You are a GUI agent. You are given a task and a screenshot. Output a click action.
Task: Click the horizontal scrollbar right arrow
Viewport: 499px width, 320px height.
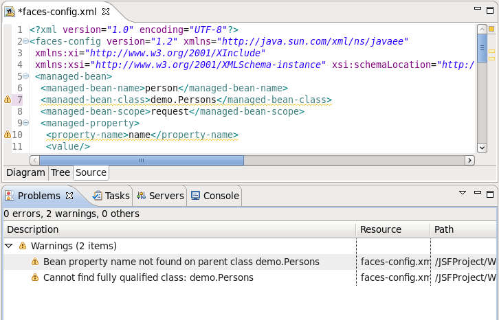click(469, 160)
